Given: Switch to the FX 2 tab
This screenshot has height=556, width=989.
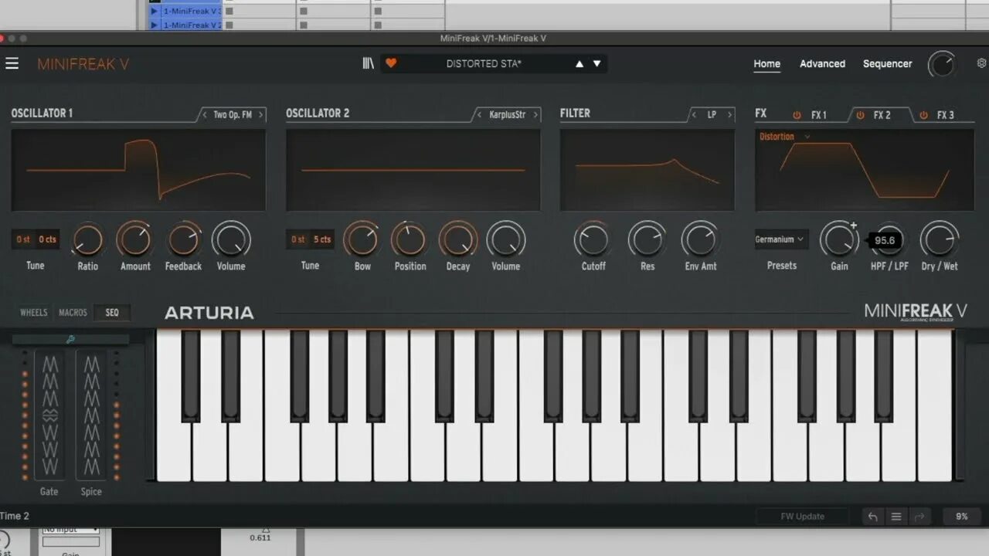Looking at the screenshot, I should click(x=882, y=115).
